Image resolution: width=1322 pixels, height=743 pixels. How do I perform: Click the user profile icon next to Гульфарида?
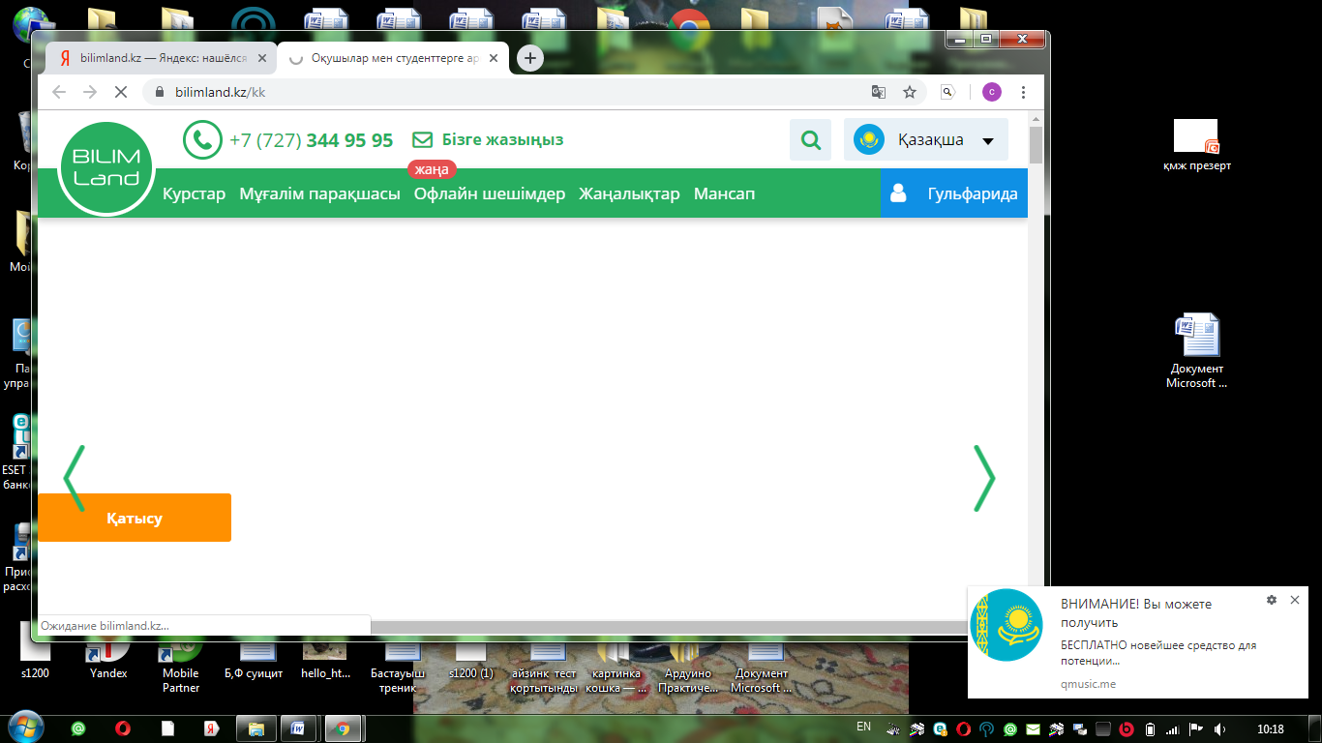point(898,193)
